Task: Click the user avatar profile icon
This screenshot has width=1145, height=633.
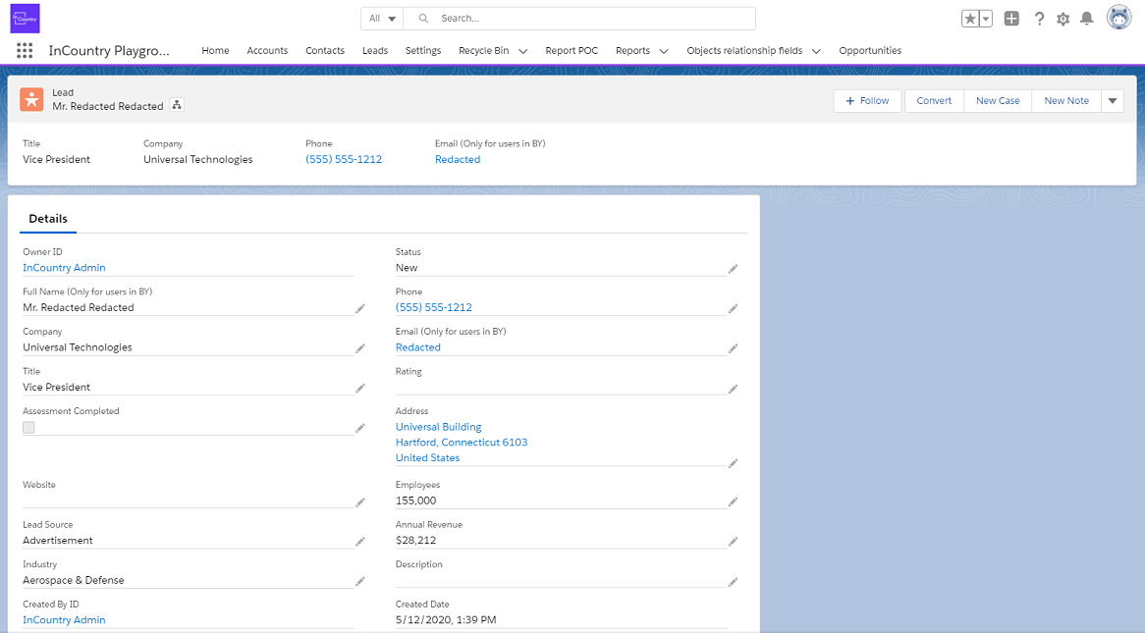Action: pyautogui.click(x=1118, y=18)
